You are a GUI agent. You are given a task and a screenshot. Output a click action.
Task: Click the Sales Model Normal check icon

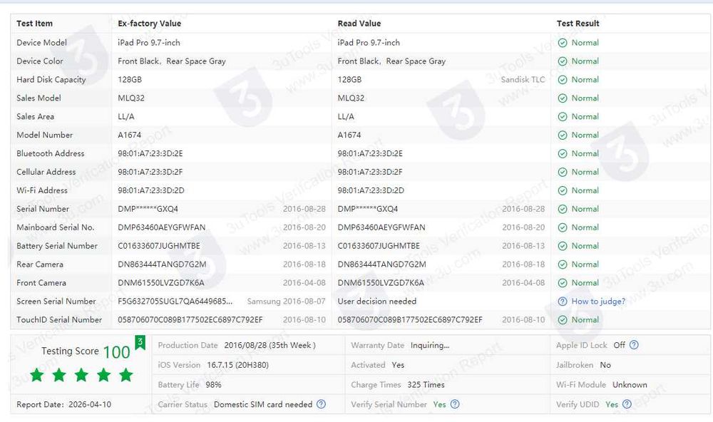(563, 98)
